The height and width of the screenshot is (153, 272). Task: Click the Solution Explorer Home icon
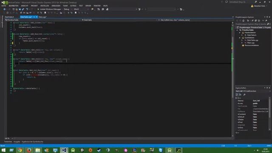(x=244, y=21)
